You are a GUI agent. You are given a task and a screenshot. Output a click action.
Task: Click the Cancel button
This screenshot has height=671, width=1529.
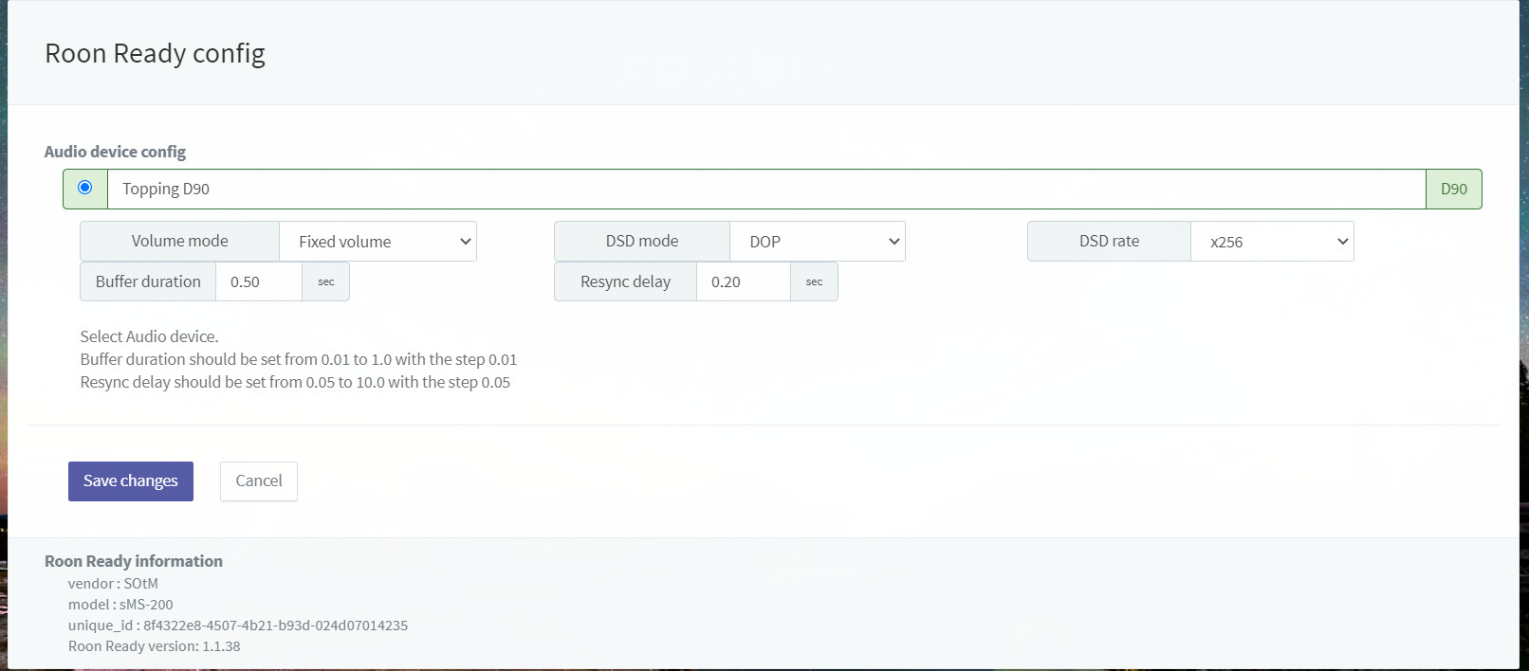(259, 481)
